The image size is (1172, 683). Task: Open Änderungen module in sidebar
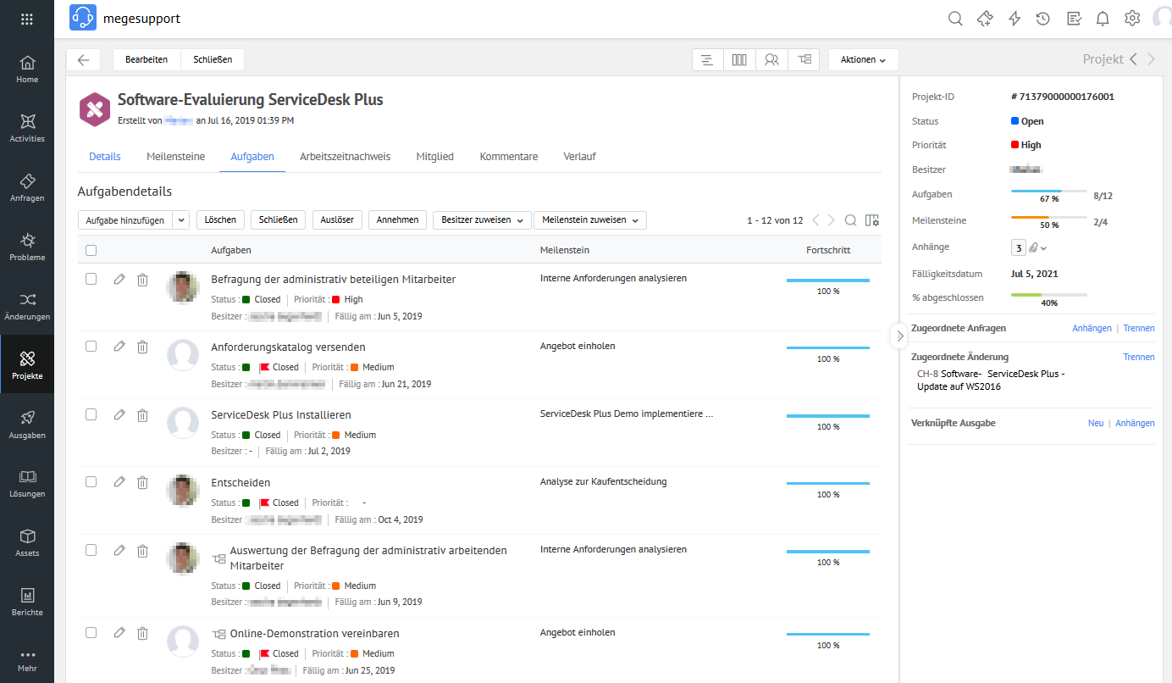[27, 307]
